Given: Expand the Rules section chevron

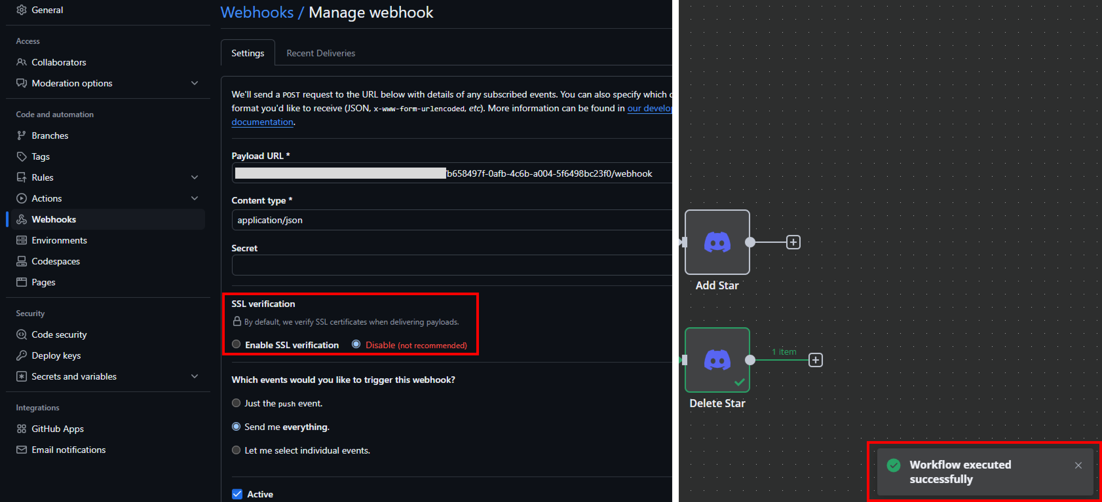Looking at the screenshot, I should pyautogui.click(x=195, y=177).
